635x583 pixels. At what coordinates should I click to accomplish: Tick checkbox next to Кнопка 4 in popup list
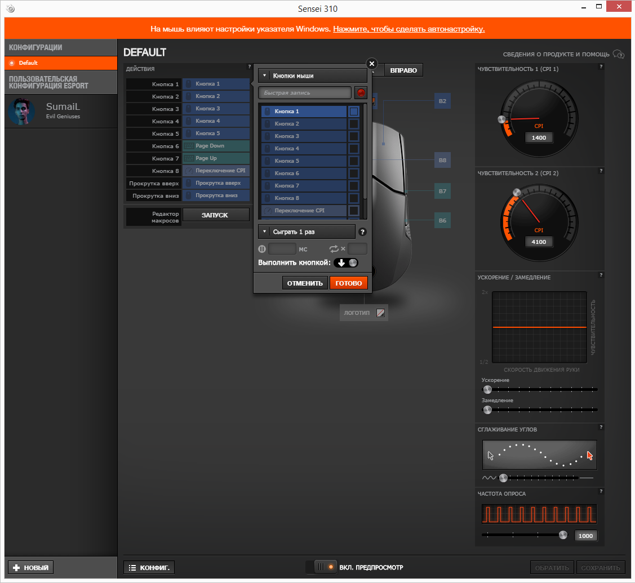(353, 149)
